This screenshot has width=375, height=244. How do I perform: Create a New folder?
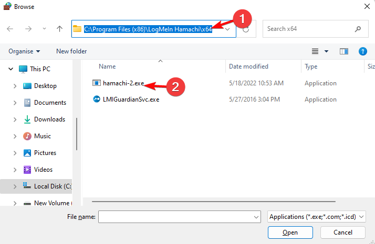point(71,51)
